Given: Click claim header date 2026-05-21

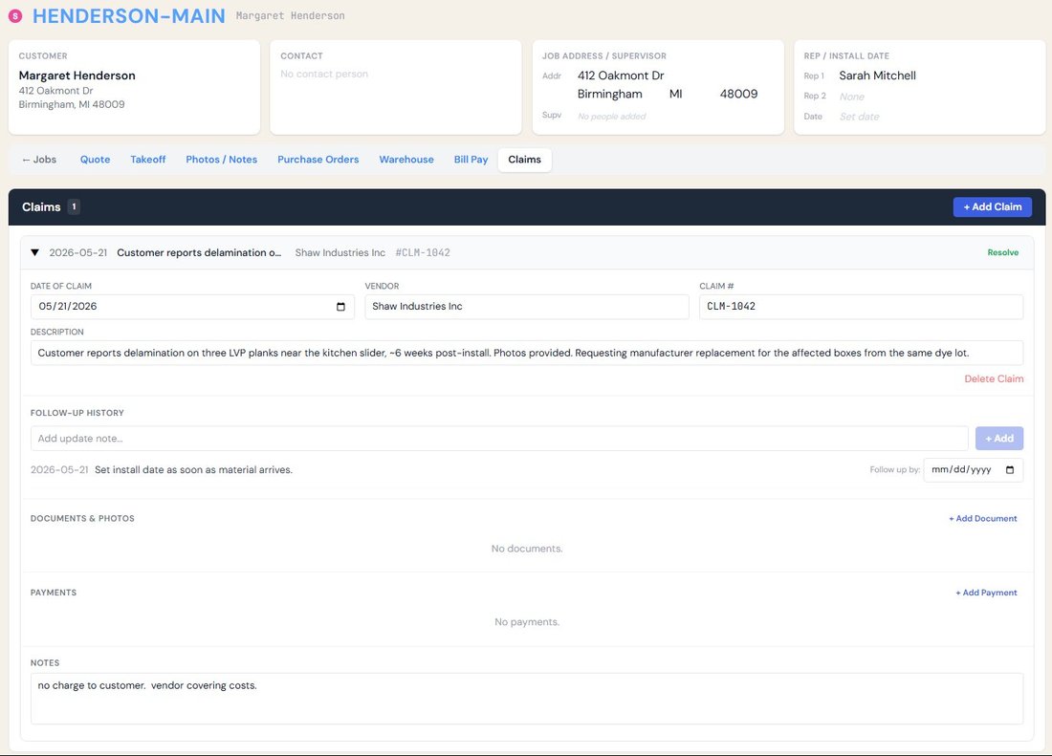Looking at the screenshot, I should click(77, 252).
